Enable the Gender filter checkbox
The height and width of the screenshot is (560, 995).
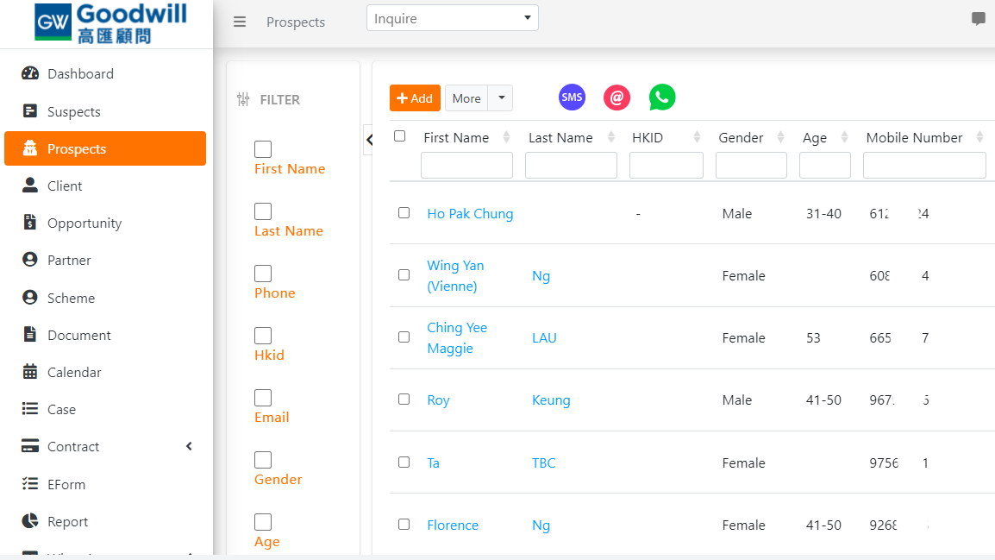pos(263,460)
